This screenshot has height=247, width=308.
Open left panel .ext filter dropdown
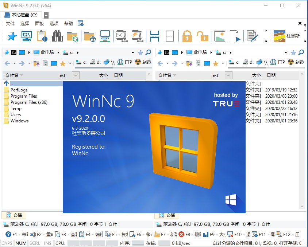76,75
